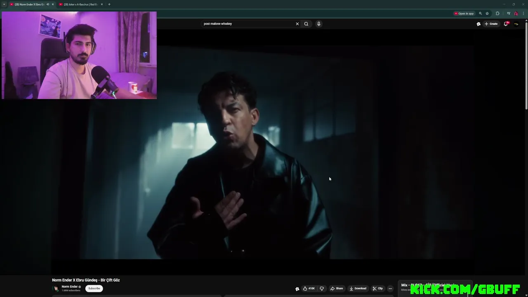The image size is (528, 297).
Task: Mute audio on the Norm Ender tab
Action: tap(48, 4)
